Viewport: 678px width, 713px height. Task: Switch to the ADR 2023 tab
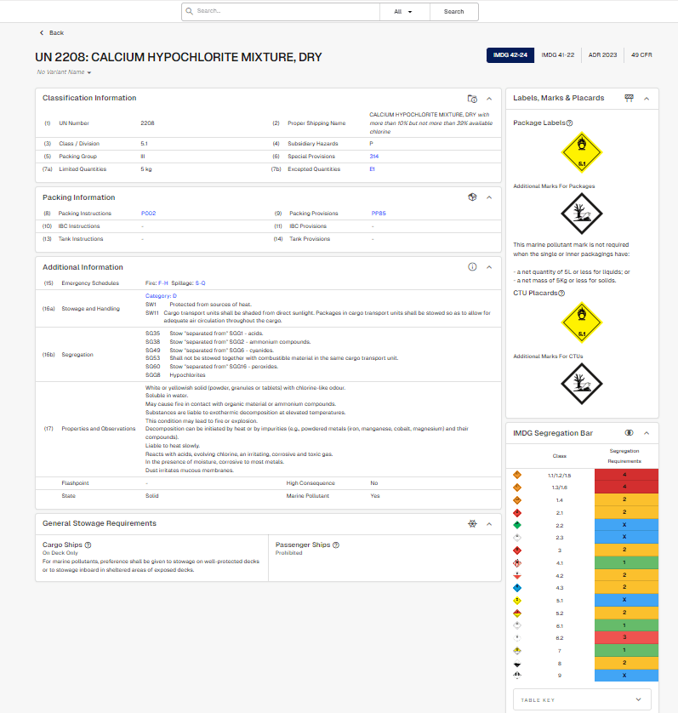pyautogui.click(x=605, y=55)
